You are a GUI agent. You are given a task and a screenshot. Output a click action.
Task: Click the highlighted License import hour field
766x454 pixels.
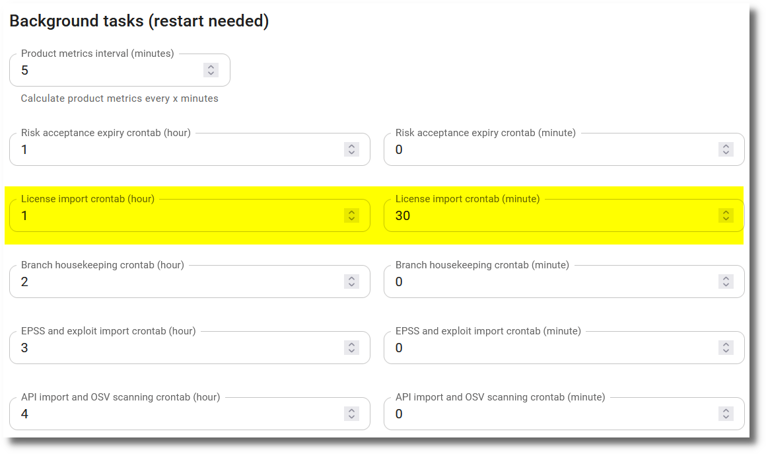(165, 215)
